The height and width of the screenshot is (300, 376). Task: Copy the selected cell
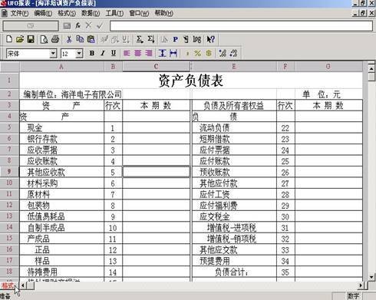click(x=80, y=39)
